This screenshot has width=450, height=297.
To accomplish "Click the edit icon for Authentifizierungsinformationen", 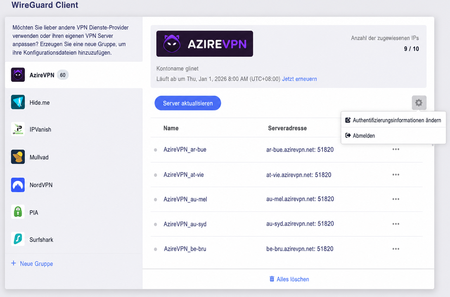I will 348,120.
